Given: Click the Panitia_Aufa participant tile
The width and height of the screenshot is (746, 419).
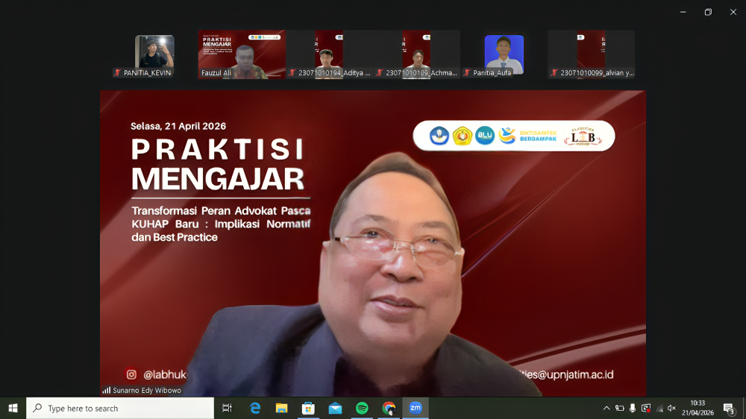Looking at the screenshot, I should pyautogui.click(x=504, y=54).
